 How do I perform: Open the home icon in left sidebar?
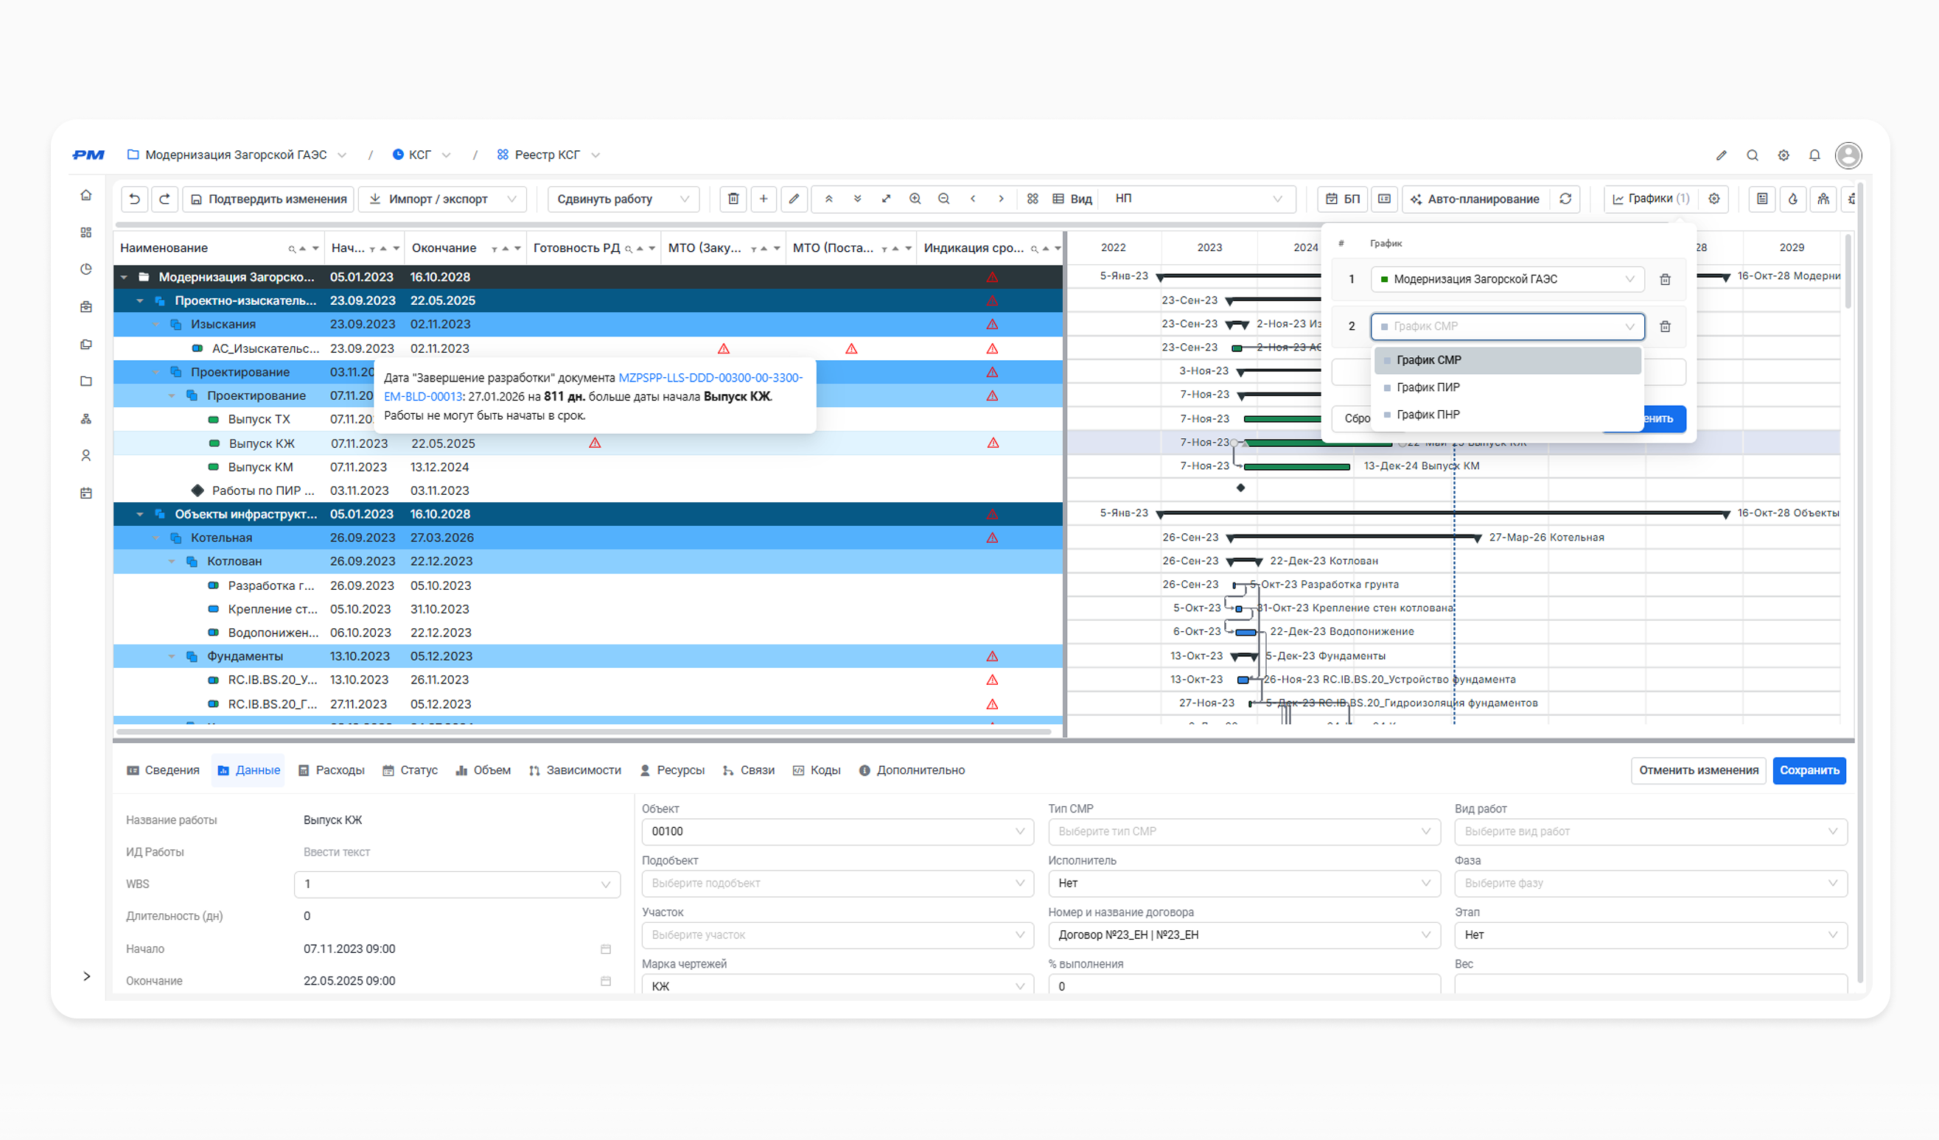(86, 195)
